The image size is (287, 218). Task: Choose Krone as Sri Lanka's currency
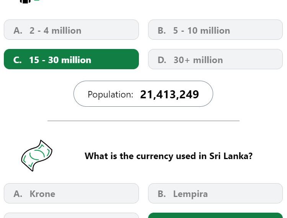[x=71, y=193]
